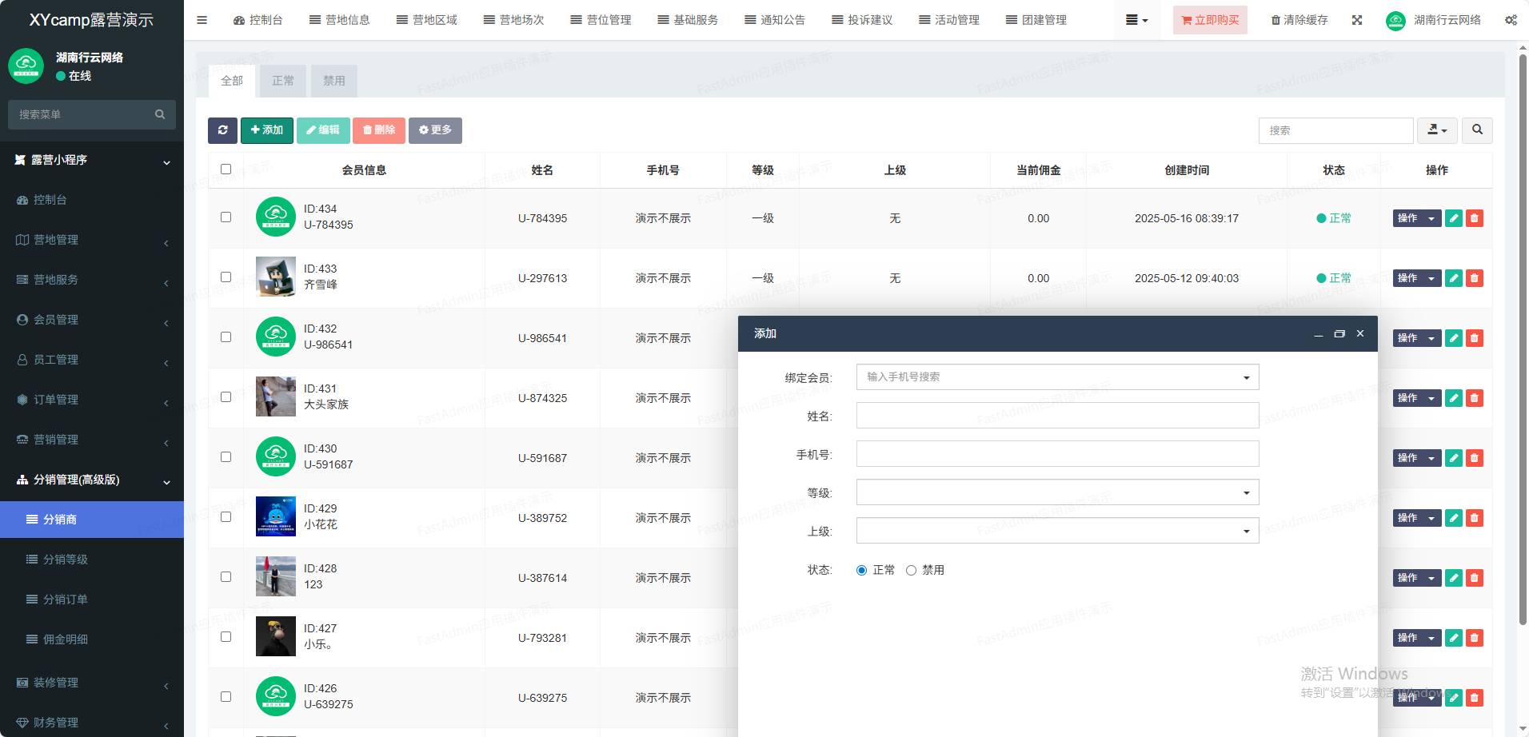Click the search magnifier button beside search box
1529x737 pixels.
tap(1477, 130)
